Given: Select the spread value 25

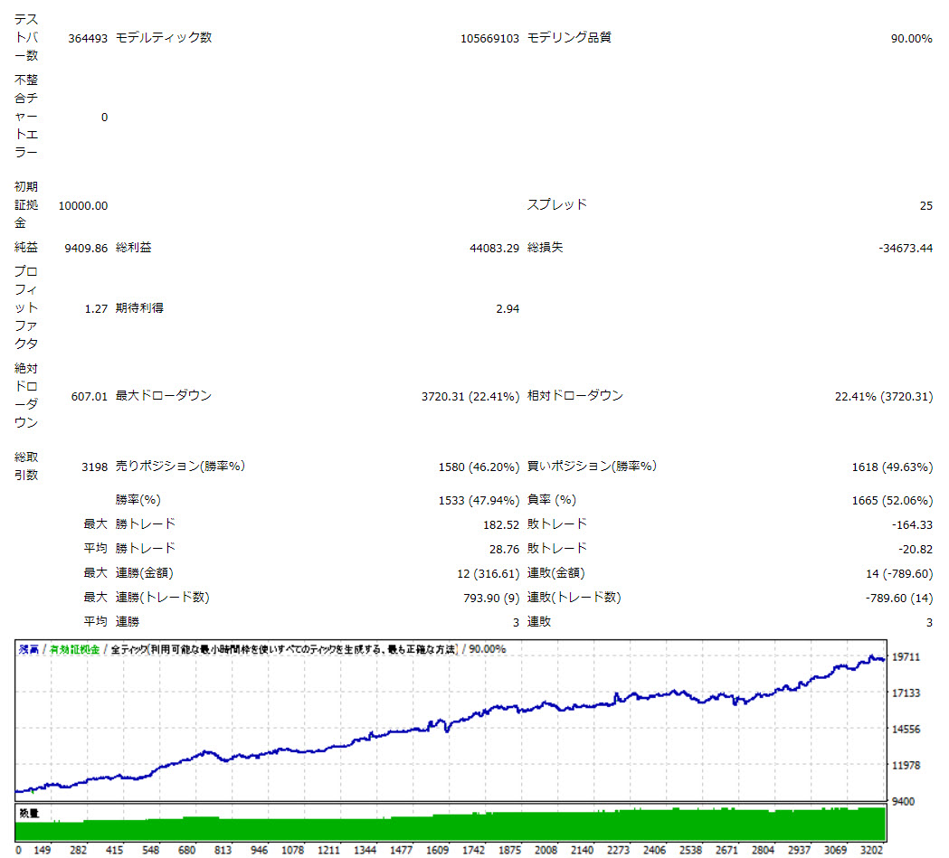Looking at the screenshot, I should [926, 205].
